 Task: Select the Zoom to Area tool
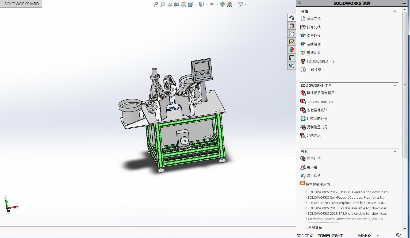pyautogui.click(x=163, y=4)
